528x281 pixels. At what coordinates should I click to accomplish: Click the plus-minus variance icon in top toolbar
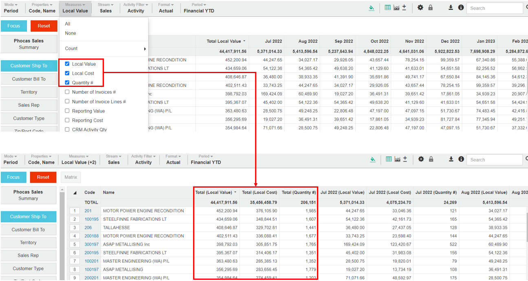coord(404,8)
